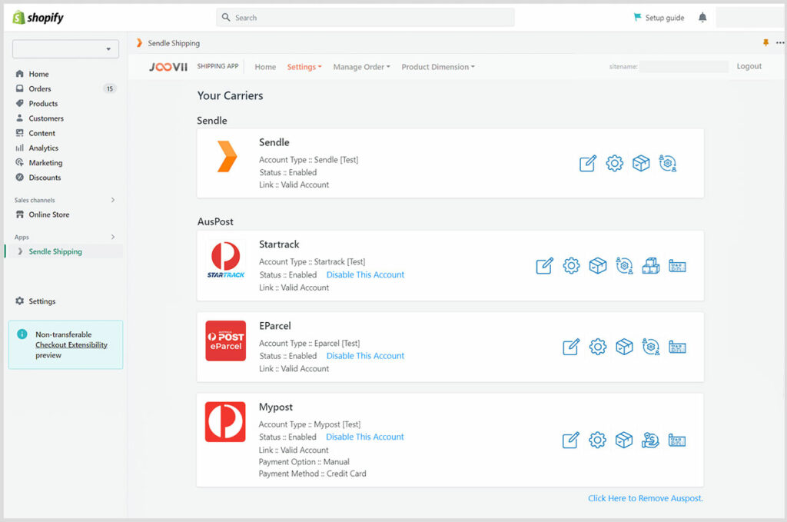Viewport: 787px width, 522px height.
Task: Click the Mypost carrier logo
Action: [x=225, y=421]
